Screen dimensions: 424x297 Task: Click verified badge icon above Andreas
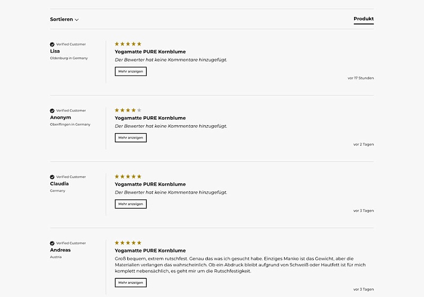click(52, 243)
